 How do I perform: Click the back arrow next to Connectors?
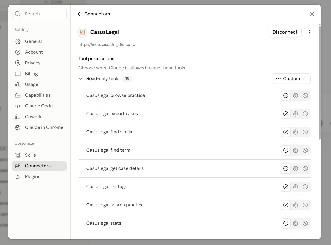click(x=80, y=14)
